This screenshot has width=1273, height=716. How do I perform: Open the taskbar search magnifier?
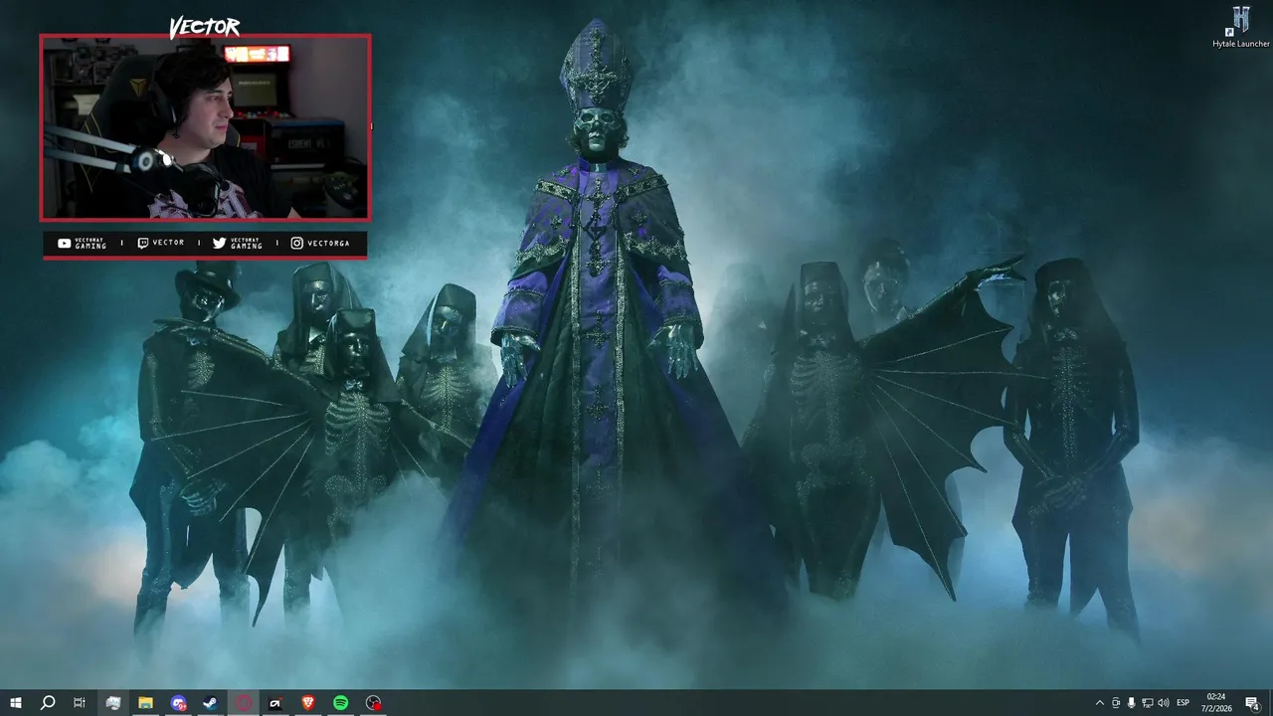pos(48,703)
